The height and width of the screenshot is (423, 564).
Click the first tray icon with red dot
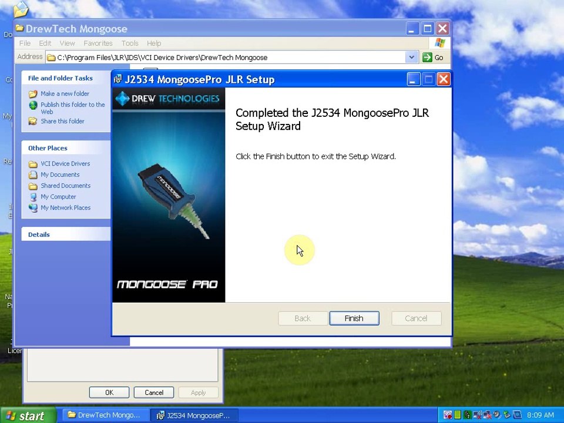pyautogui.click(x=448, y=415)
